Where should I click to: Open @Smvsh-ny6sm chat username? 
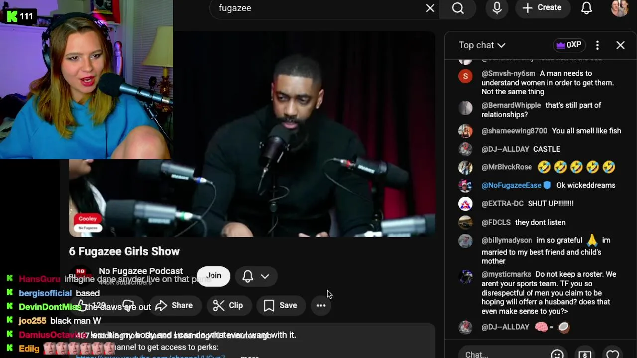pos(509,73)
